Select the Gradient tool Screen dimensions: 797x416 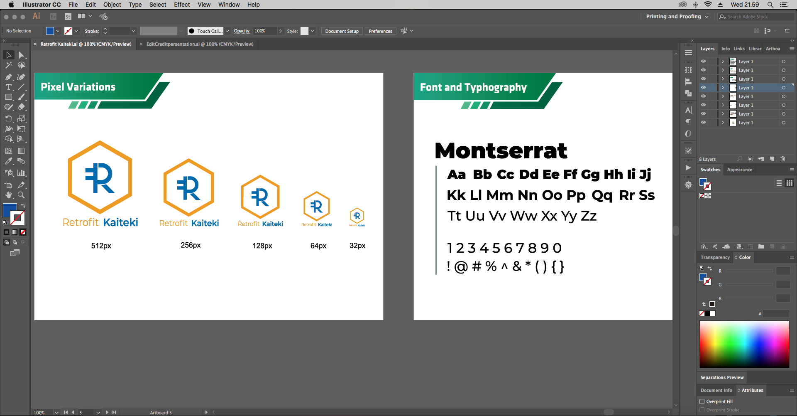[x=22, y=151]
